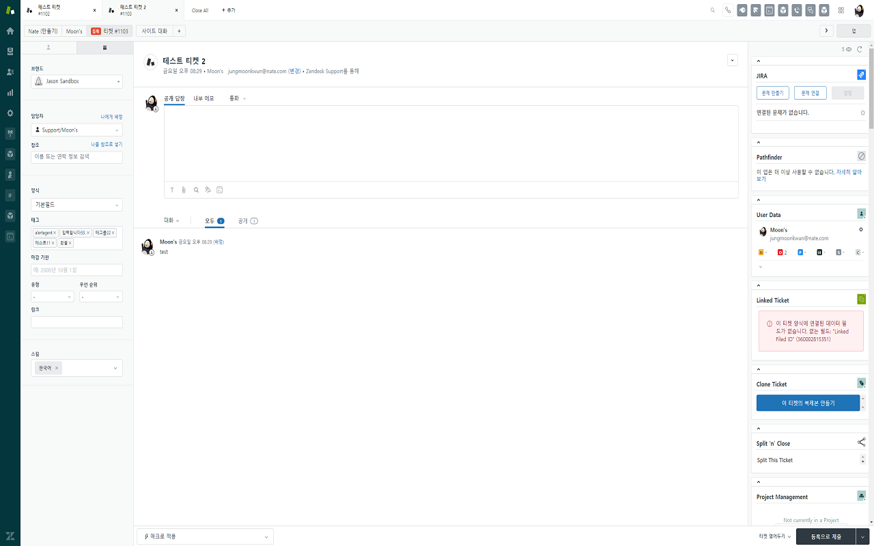
Task: Open the Pathfinder disable toggle icon
Action: coord(861,156)
